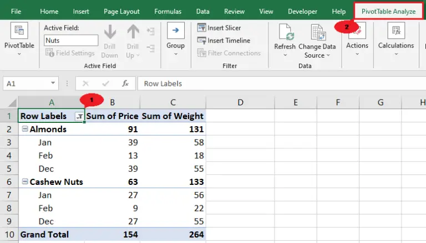Click the Cashew Nuts weight cell 133
Image resolution: width=426 pixels, height=243 pixels.
click(173, 182)
